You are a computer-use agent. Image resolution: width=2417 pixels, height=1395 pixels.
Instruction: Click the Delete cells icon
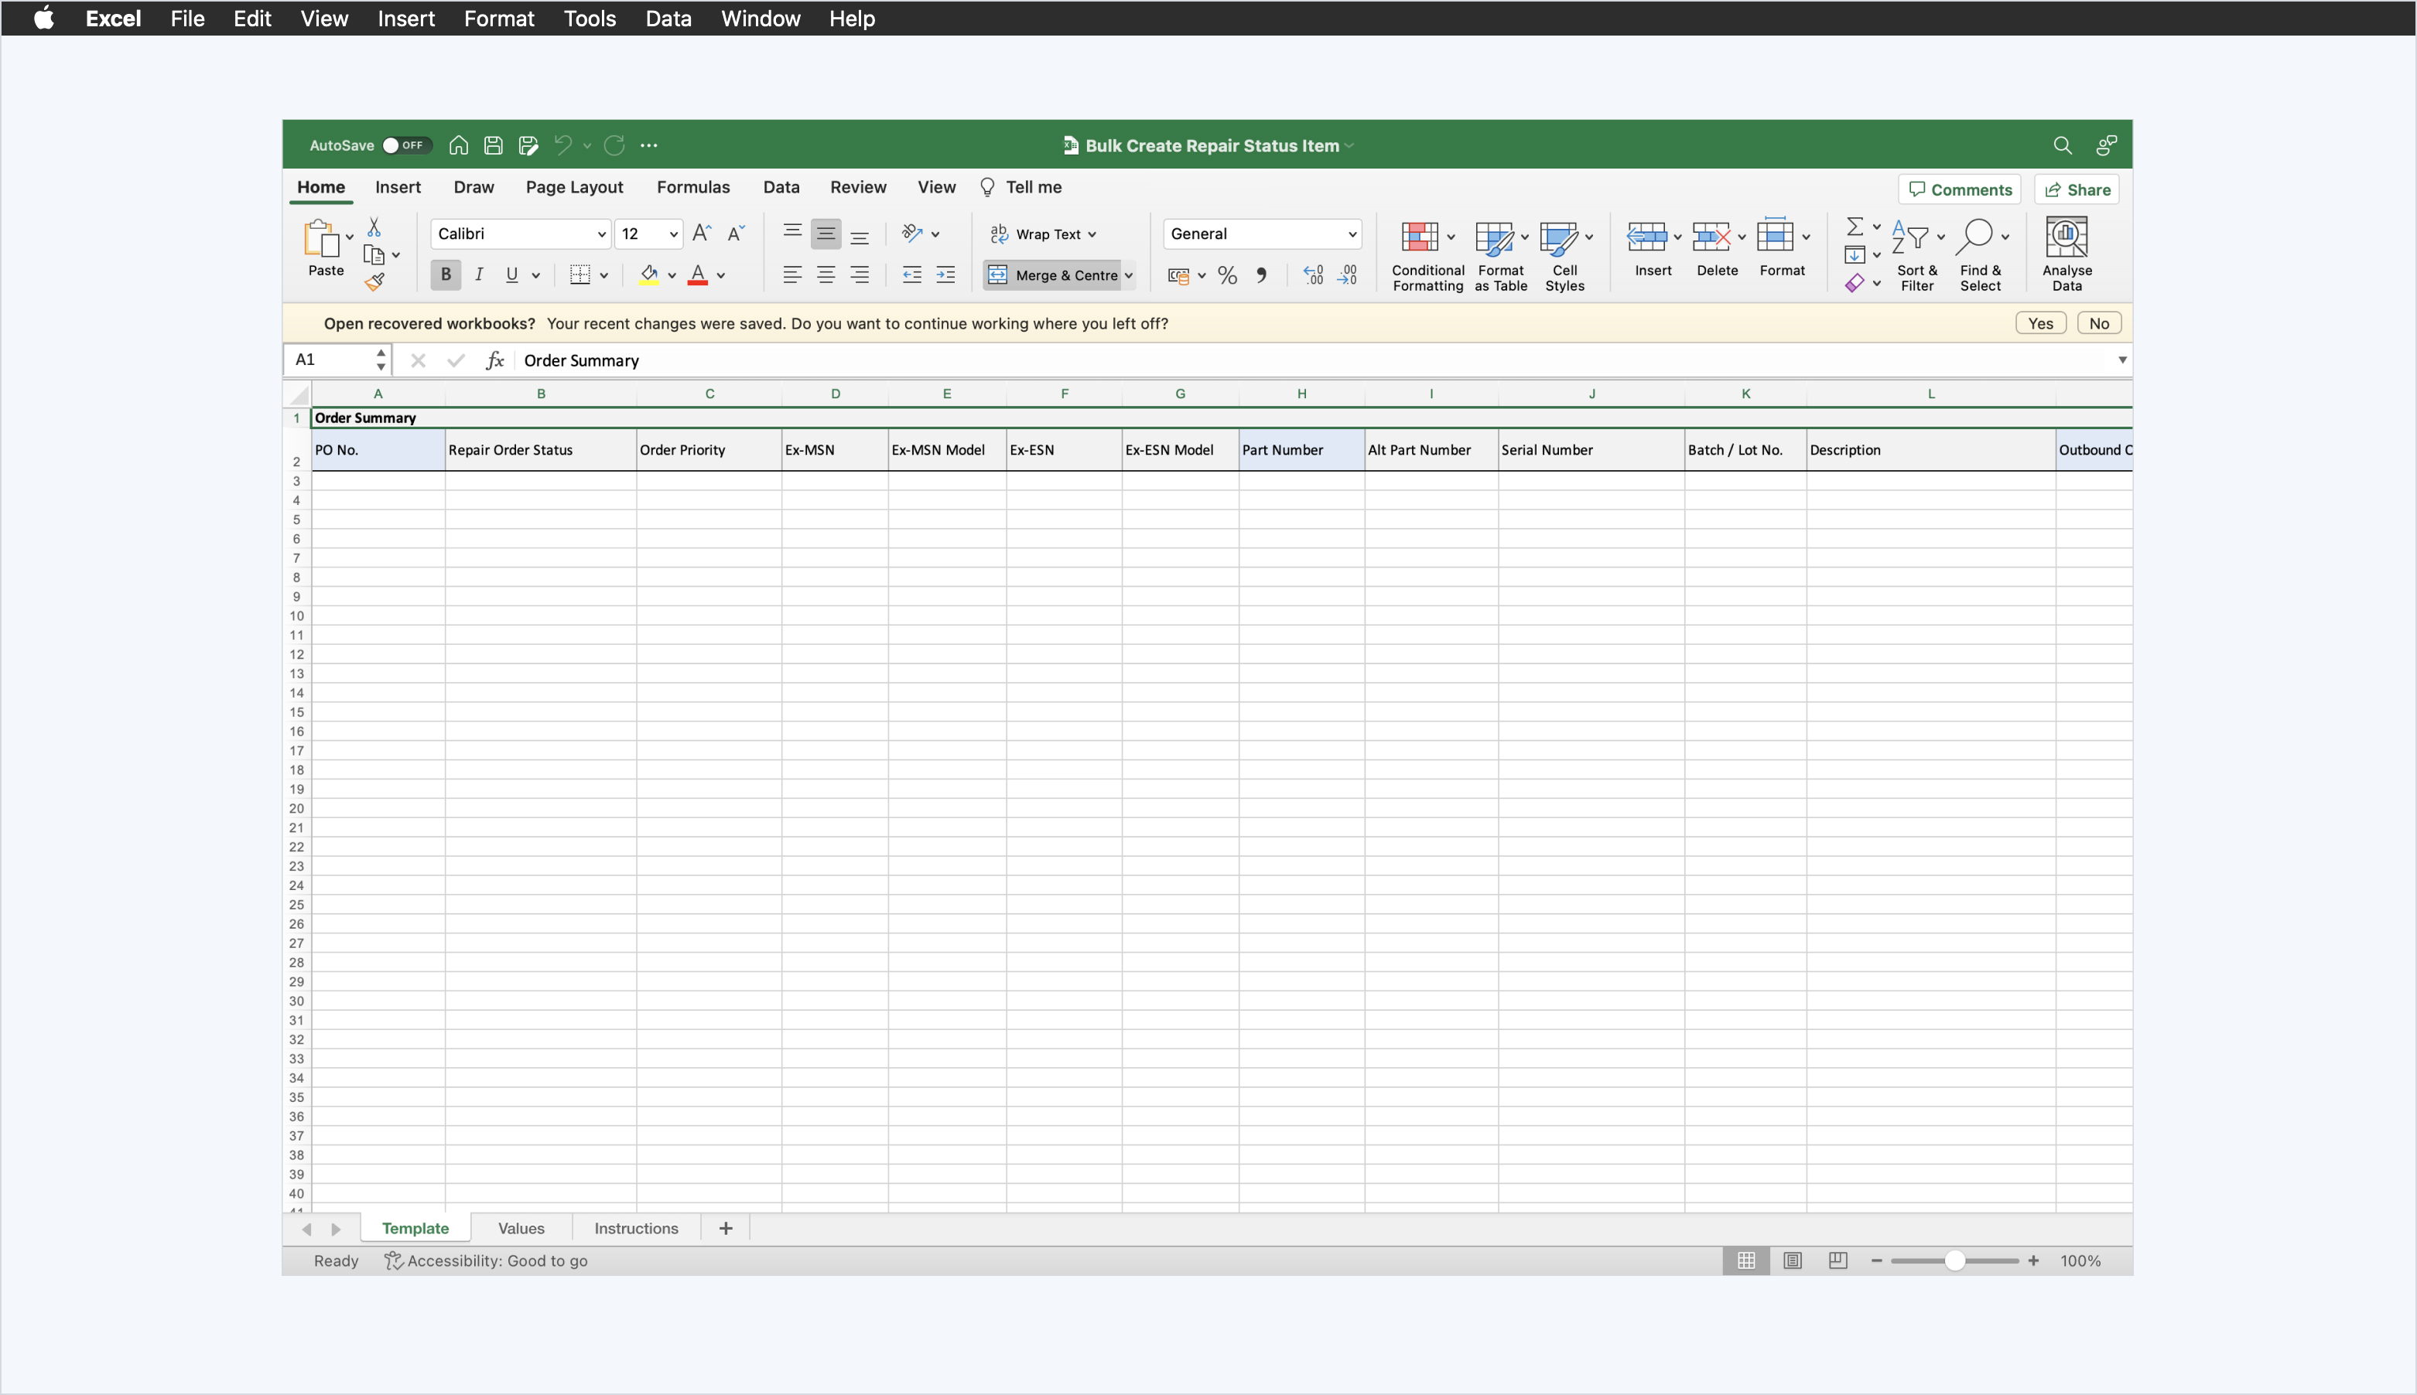[1711, 237]
